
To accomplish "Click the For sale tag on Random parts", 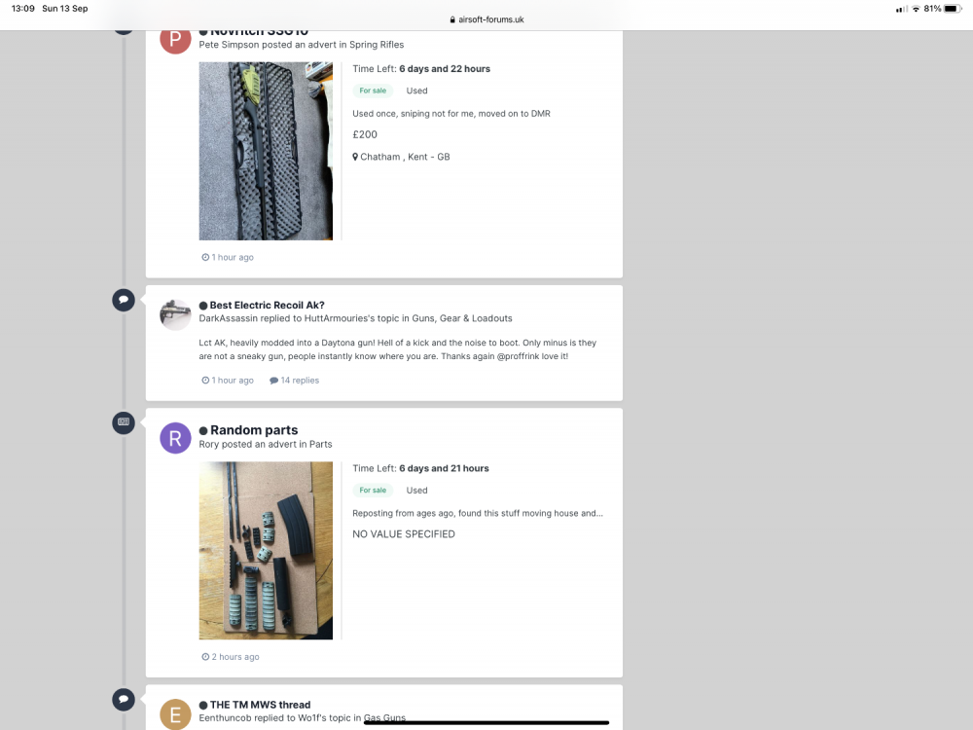I will click(373, 490).
